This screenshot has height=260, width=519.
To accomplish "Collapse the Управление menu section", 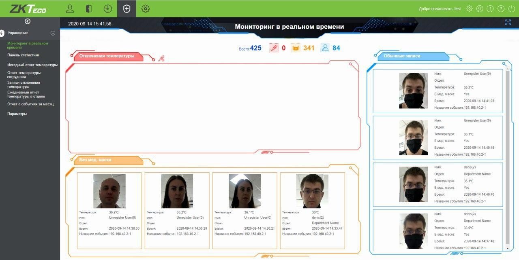I will 53,33.
